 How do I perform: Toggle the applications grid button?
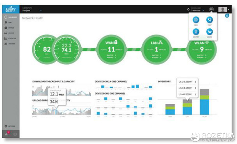pos(211,9)
